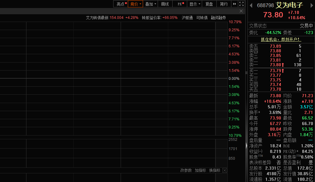Screen dimensions: 315x182
Task: Click the 委比 -44.52% value
Action: 273,32
